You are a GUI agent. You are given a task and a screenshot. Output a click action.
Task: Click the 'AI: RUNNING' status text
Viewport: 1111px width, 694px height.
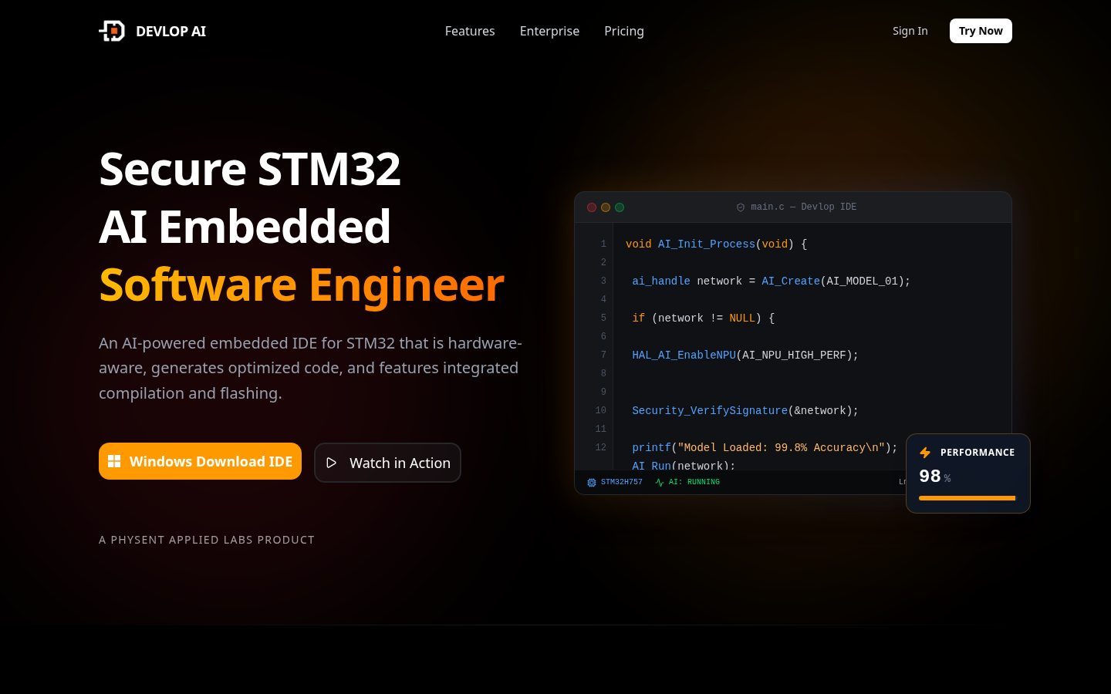point(694,482)
